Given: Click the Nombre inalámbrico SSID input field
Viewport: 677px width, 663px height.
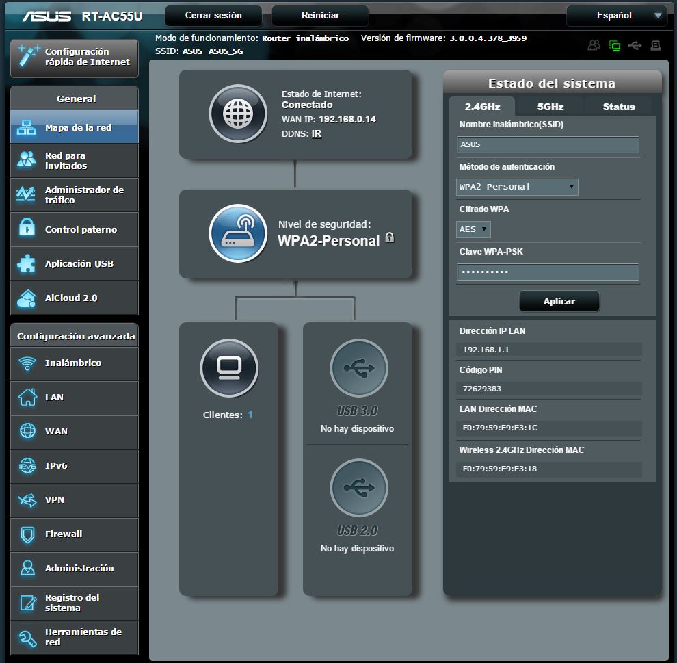Looking at the screenshot, I should (548, 144).
